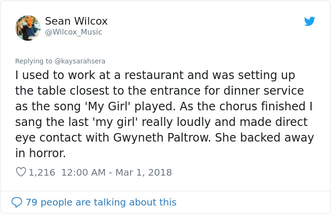Click the speech bubble reply icon

click(17, 202)
